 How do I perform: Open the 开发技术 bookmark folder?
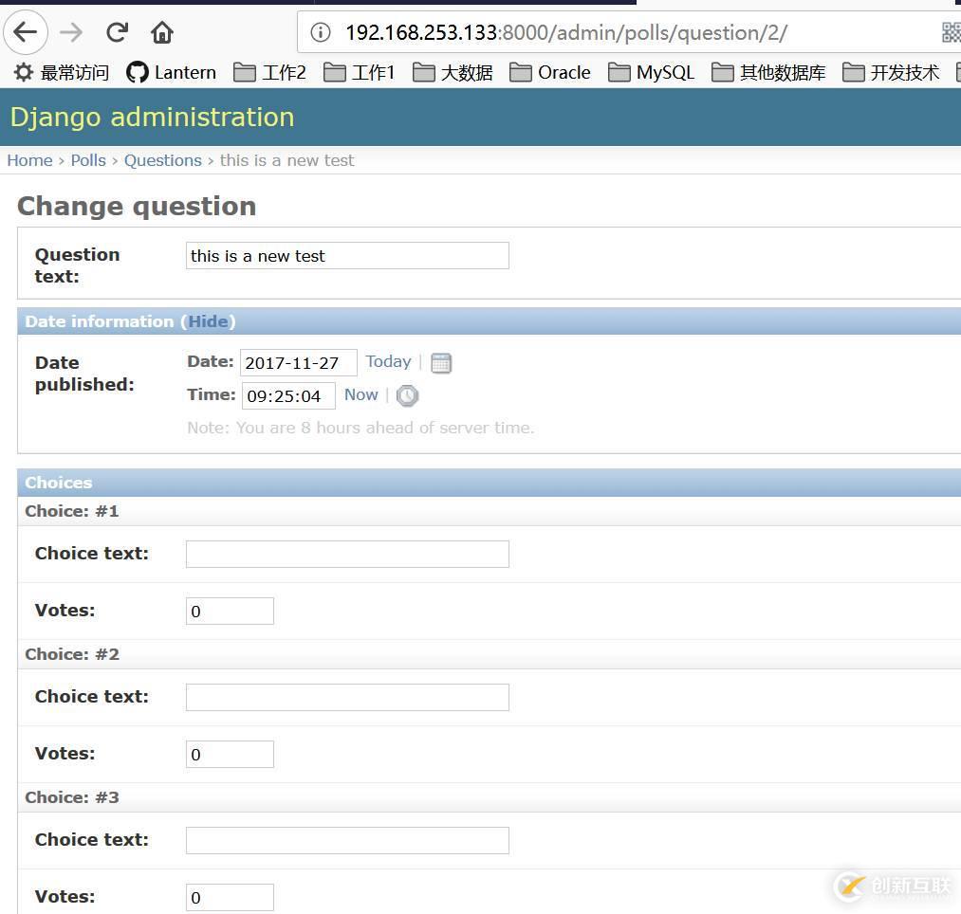(x=891, y=72)
